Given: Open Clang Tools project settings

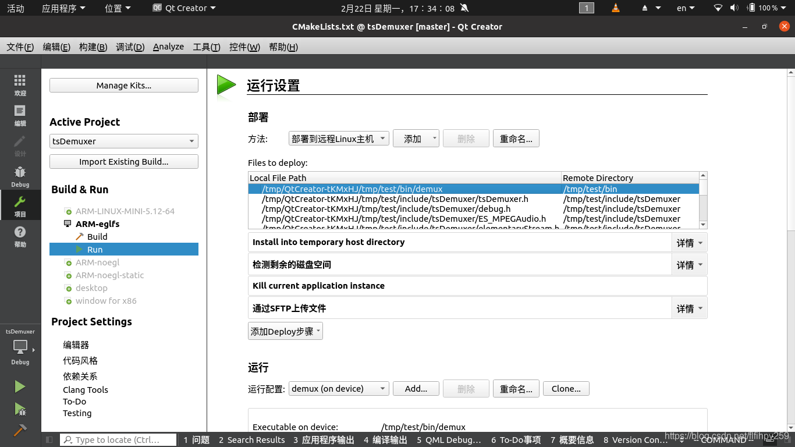Looking at the screenshot, I should pyautogui.click(x=86, y=390).
